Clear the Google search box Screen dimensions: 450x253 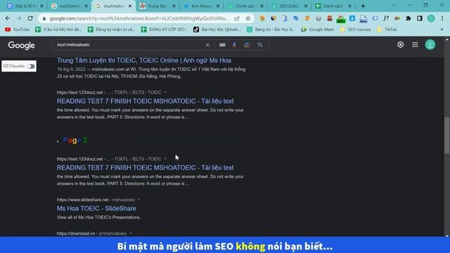click(207, 45)
